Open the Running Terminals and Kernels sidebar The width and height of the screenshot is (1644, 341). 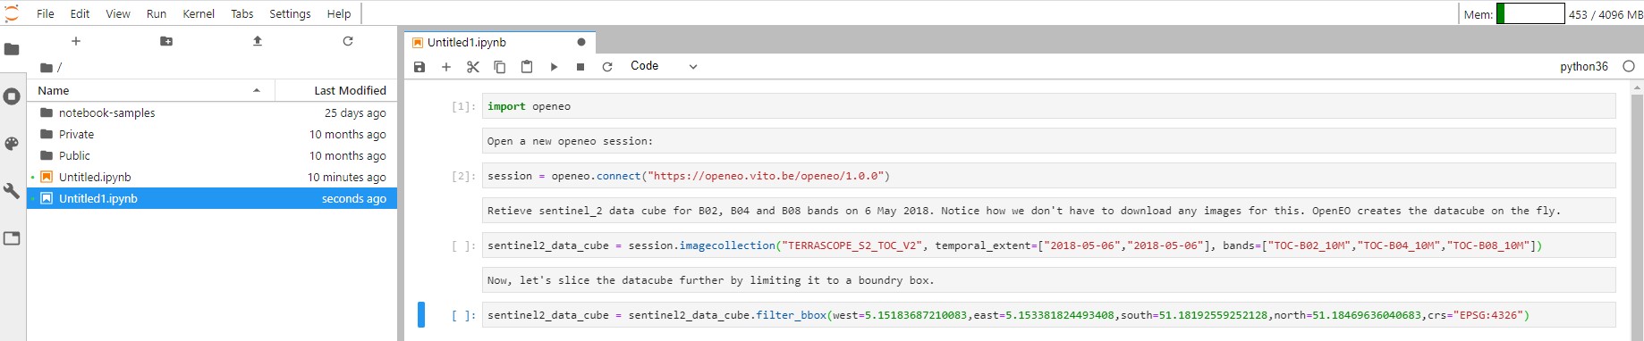(12, 96)
